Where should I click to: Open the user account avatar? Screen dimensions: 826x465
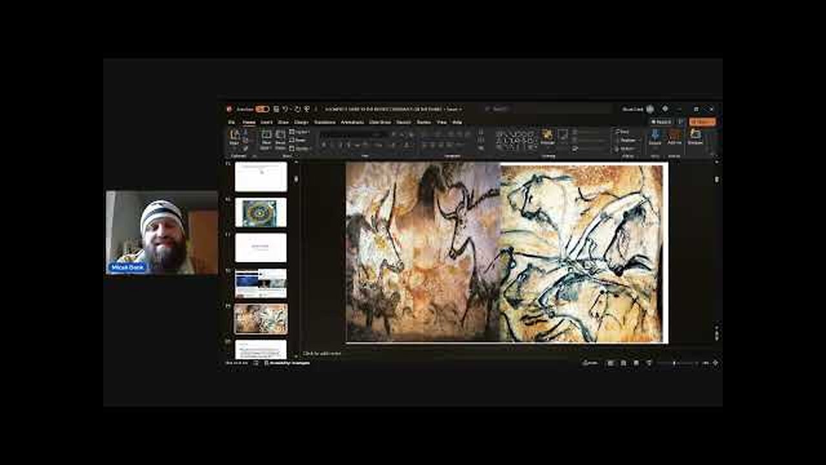tap(650, 109)
